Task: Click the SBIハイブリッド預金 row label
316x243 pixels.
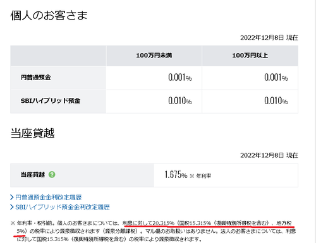Action: tap(51, 101)
